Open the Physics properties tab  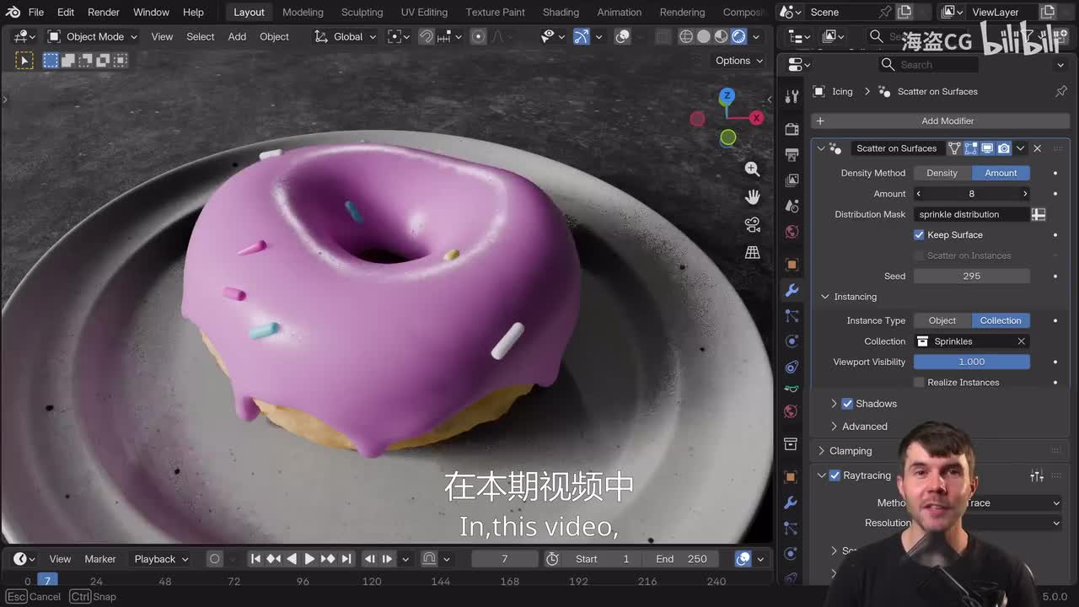(x=791, y=341)
